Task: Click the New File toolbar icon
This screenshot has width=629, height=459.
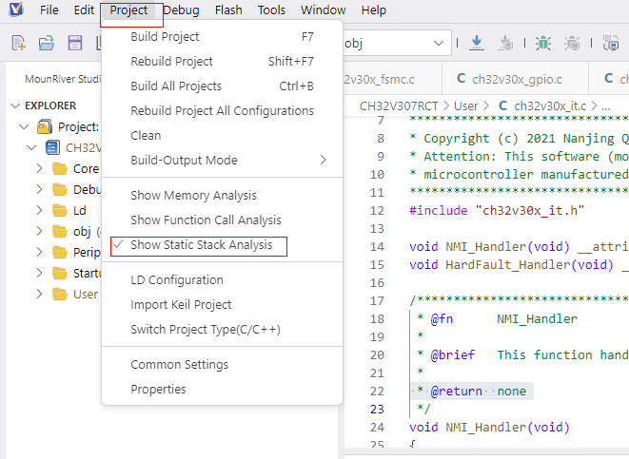Action: [x=19, y=43]
